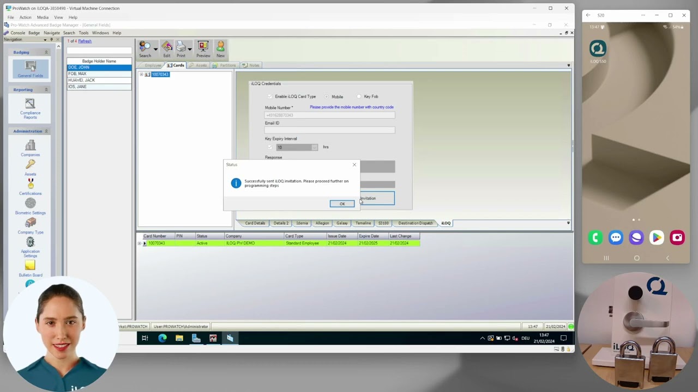Open the Search button dropdown arrow

coord(155,49)
